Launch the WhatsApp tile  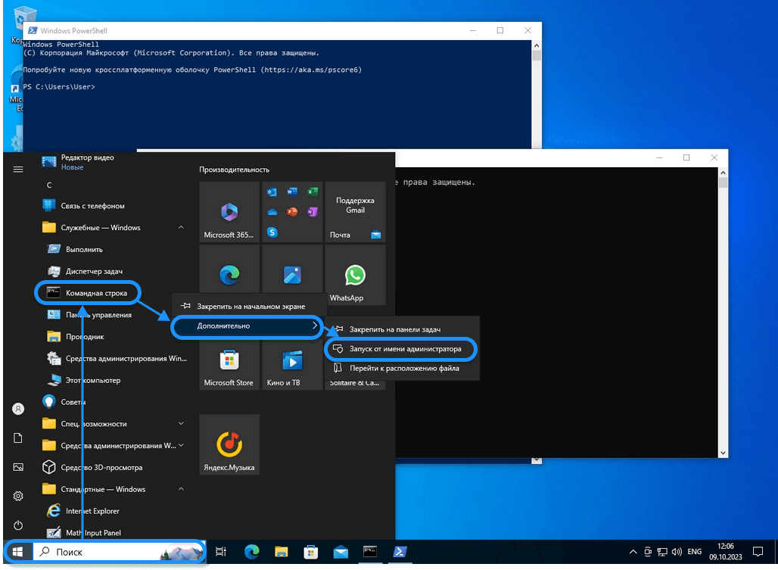[355, 274]
